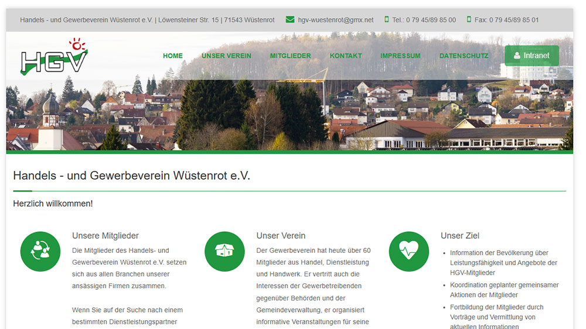Select the Unser Verein box circle icon
Image resolution: width=586 pixels, height=329 pixels.
pos(224,252)
